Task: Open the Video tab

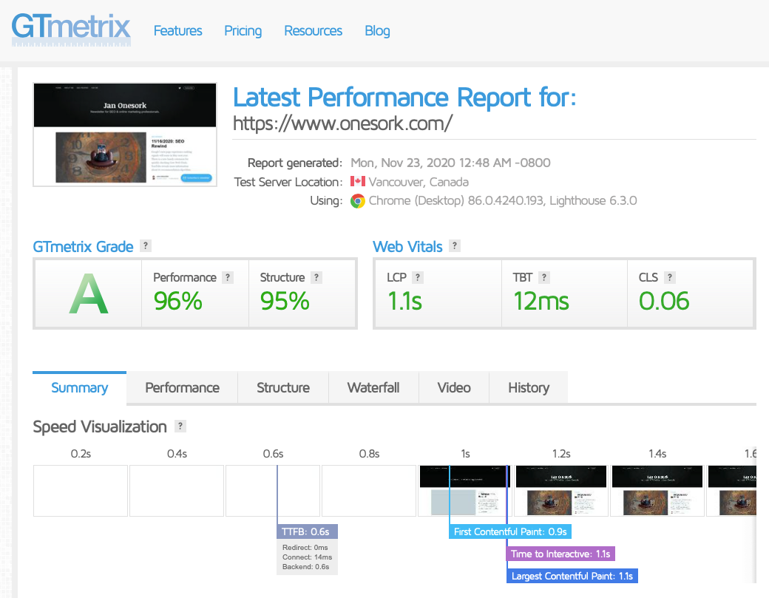Action: click(x=454, y=388)
